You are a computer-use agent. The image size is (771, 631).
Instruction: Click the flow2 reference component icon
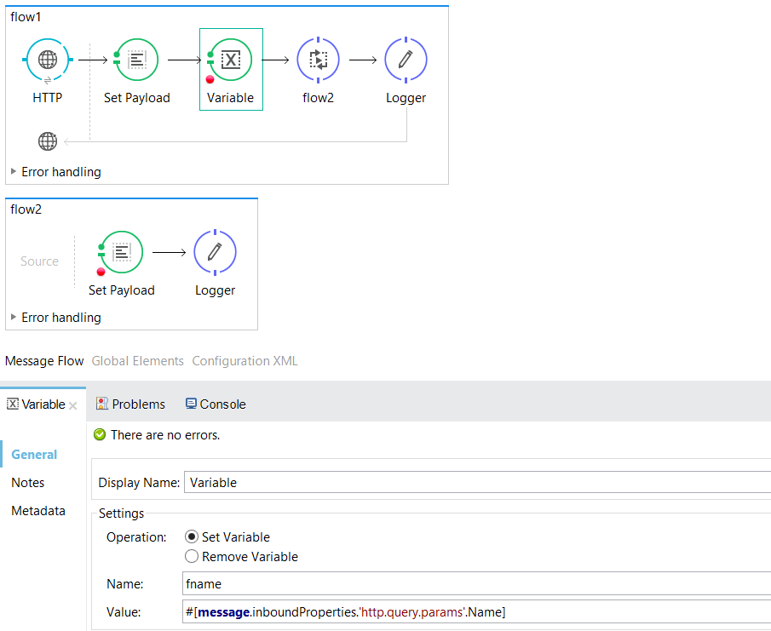pyautogui.click(x=319, y=60)
